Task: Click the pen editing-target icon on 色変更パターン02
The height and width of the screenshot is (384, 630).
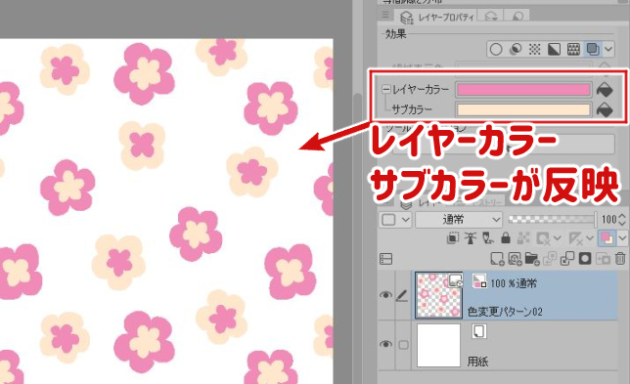Action: pyautogui.click(x=403, y=296)
